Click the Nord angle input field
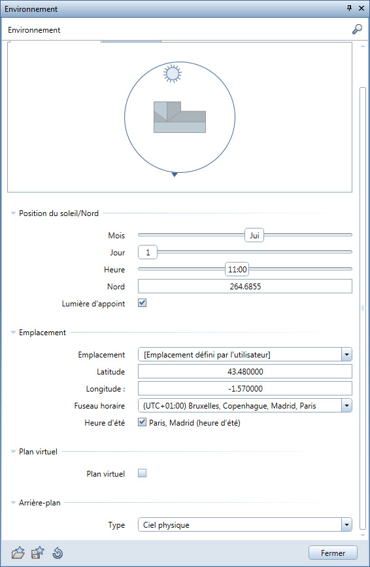The height and width of the screenshot is (567, 370). (244, 286)
